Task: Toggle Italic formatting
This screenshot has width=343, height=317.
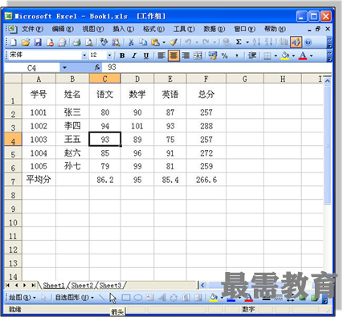Action: (134, 55)
